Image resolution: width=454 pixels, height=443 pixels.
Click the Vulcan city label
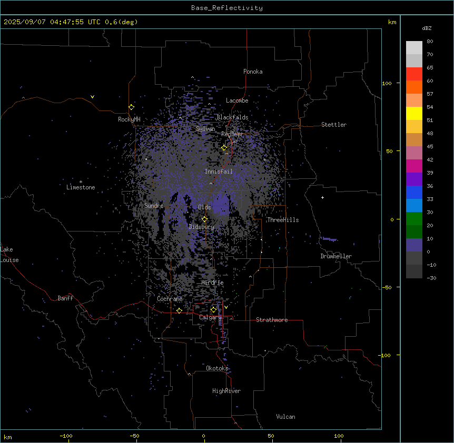(x=285, y=417)
